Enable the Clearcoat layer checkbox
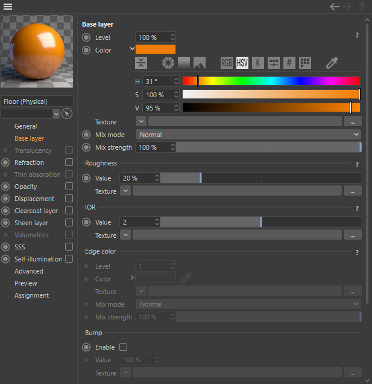Viewport: 372px width, 384px height. point(69,211)
